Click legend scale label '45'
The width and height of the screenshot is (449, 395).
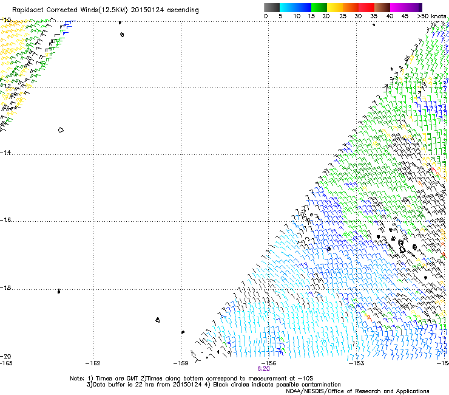405,16
